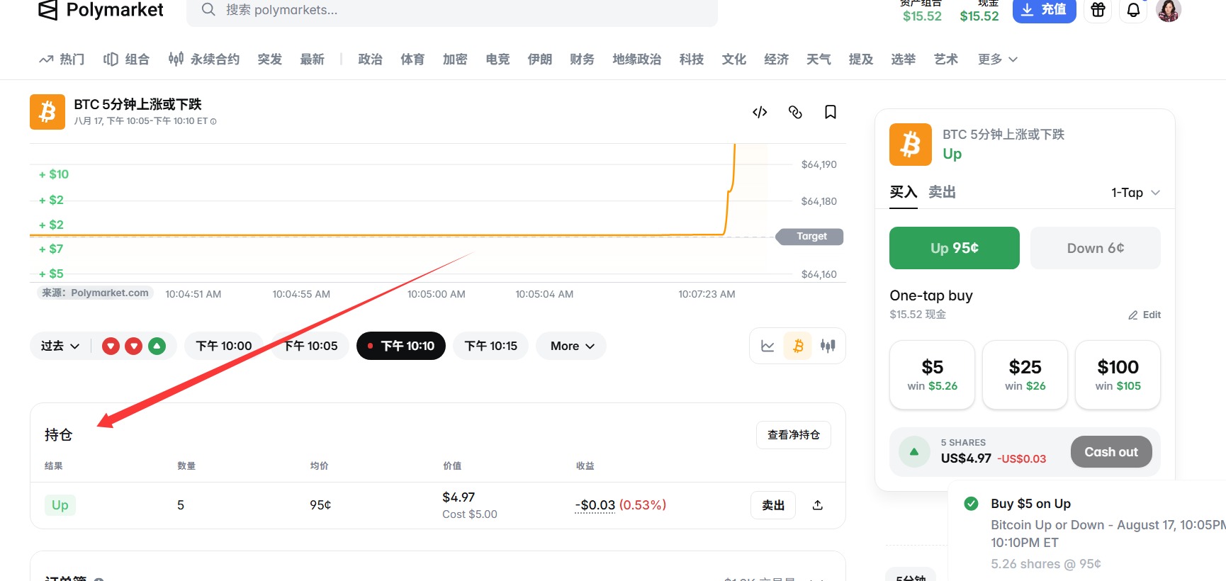Click the orange Bitcoin market icon in header
The image size is (1226, 581).
click(47, 112)
